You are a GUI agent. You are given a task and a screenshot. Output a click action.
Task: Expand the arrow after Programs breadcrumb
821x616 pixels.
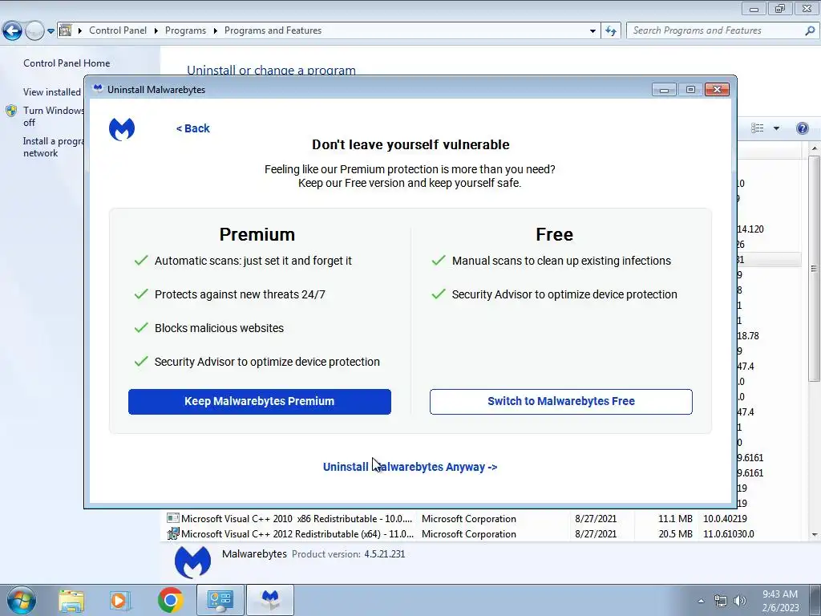(x=215, y=31)
